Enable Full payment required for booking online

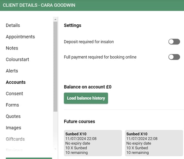(174, 57)
